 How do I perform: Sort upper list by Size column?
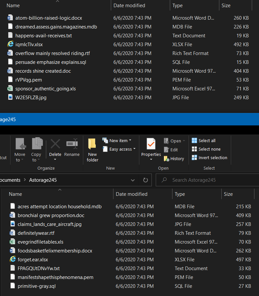click(226, 6)
